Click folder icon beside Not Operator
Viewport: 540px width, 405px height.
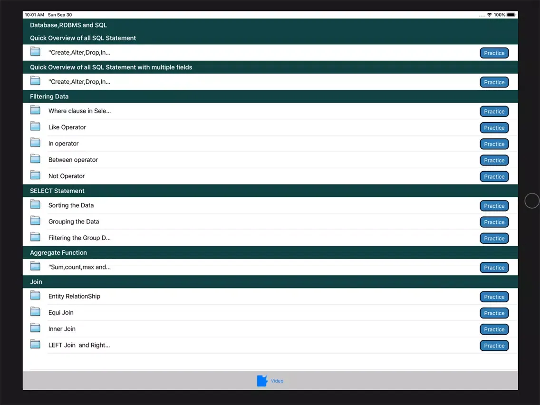pos(35,175)
